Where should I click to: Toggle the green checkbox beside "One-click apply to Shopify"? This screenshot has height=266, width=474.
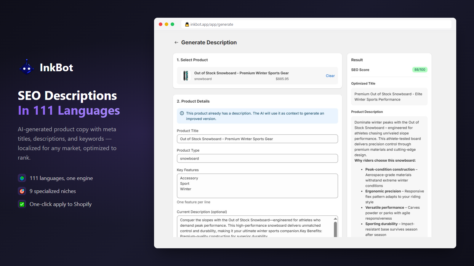[x=22, y=204]
